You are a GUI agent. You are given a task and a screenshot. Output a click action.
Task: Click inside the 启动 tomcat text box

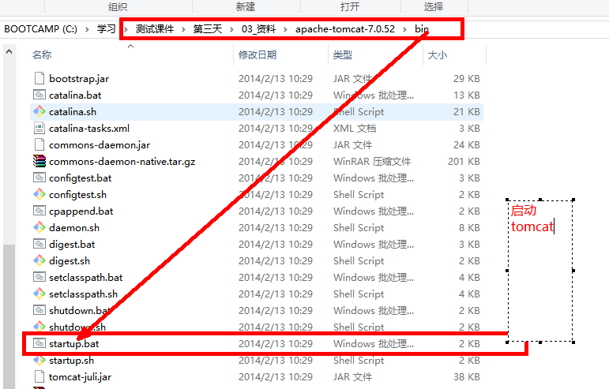540,271
